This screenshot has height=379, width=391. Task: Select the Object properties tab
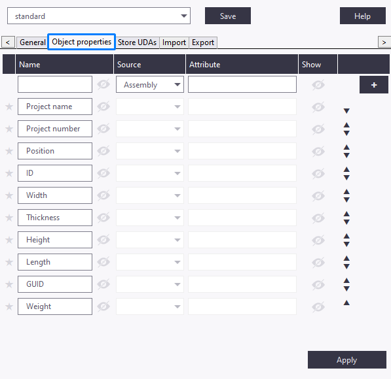pyautogui.click(x=82, y=42)
